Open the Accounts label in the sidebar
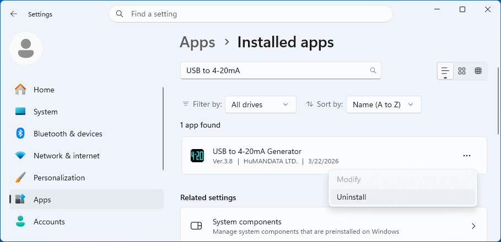The height and width of the screenshot is (242, 501). (x=49, y=222)
